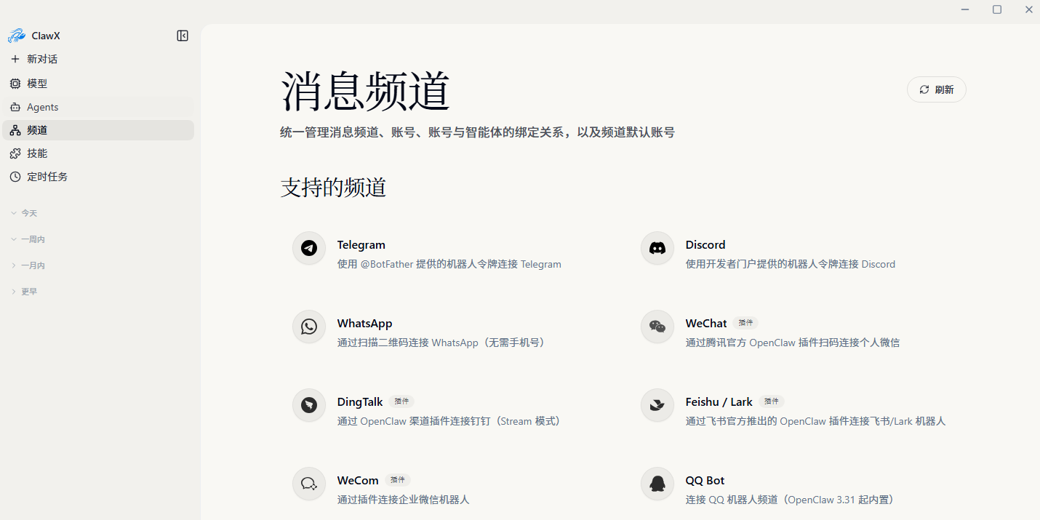The width and height of the screenshot is (1040, 520).
Task: Click the 插件 badge beside WeCom
Action: click(398, 480)
